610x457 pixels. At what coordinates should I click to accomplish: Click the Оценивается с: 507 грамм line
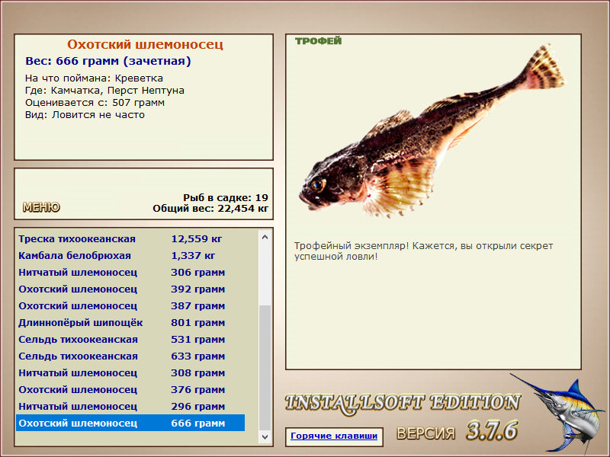click(x=95, y=103)
